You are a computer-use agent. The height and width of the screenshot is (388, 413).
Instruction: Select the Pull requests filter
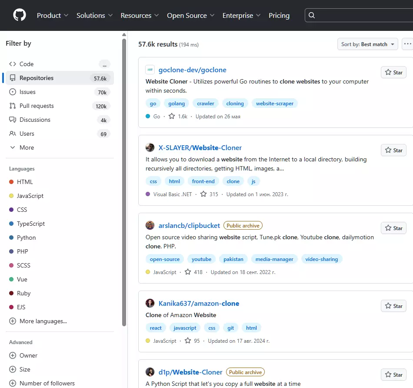click(60, 106)
